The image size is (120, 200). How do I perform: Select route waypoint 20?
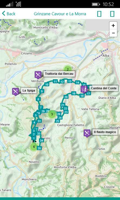click(66, 97)
